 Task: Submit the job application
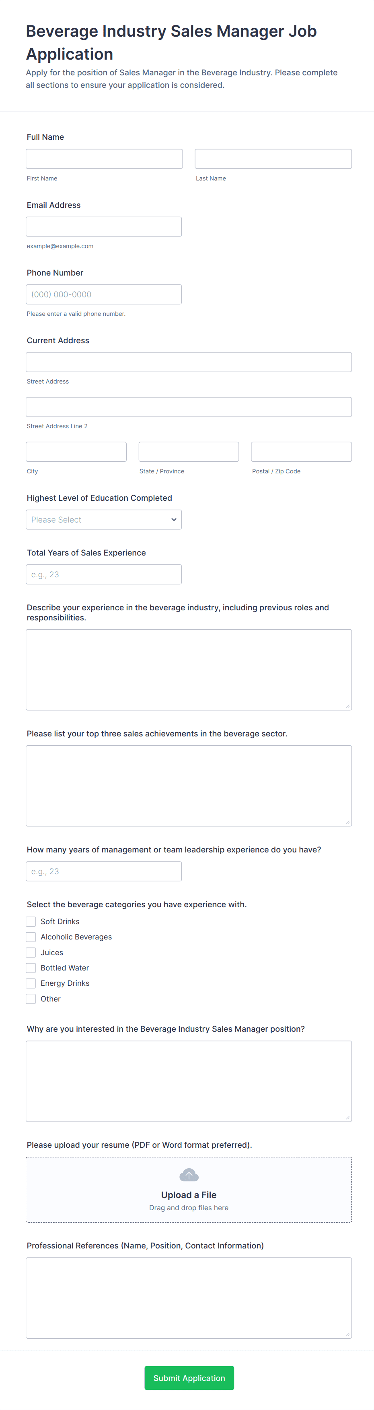tap(189, 1378)
